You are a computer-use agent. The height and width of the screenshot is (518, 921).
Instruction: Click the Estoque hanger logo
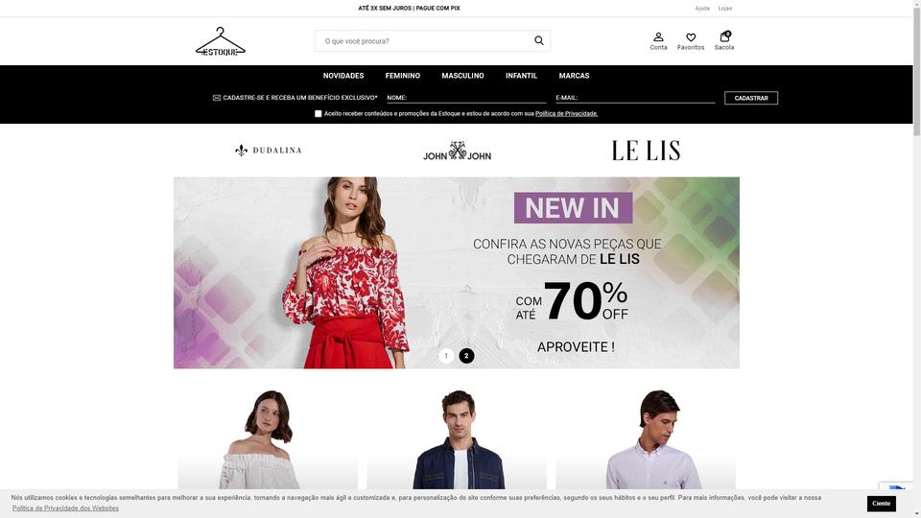[221, 41]
